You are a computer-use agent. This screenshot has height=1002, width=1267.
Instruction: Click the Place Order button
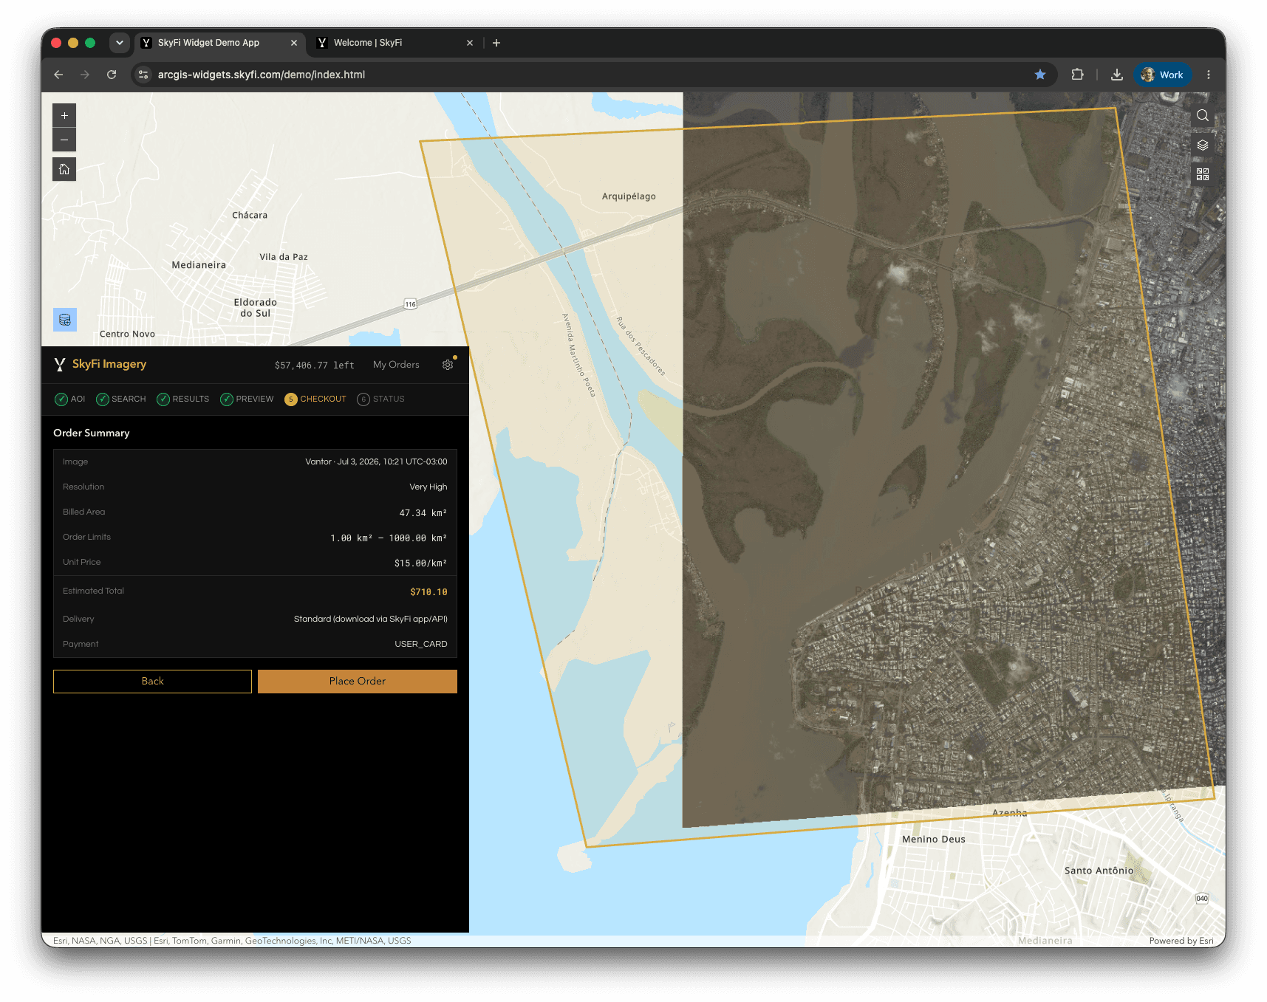(358, 682)
